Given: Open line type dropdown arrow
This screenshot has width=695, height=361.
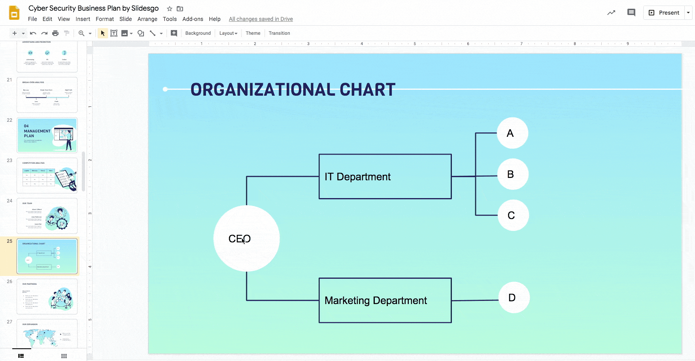Looking at the screenshot, I should 161,33.
